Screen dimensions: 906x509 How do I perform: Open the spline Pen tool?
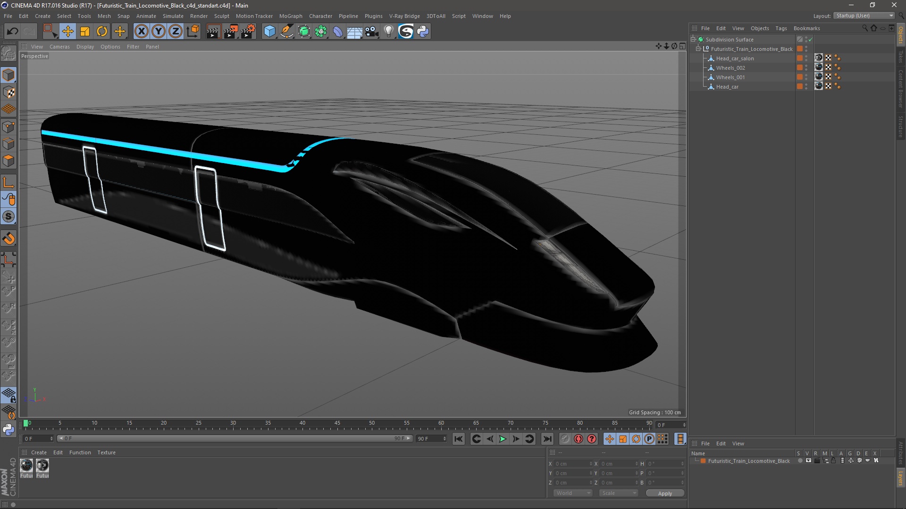287,32
